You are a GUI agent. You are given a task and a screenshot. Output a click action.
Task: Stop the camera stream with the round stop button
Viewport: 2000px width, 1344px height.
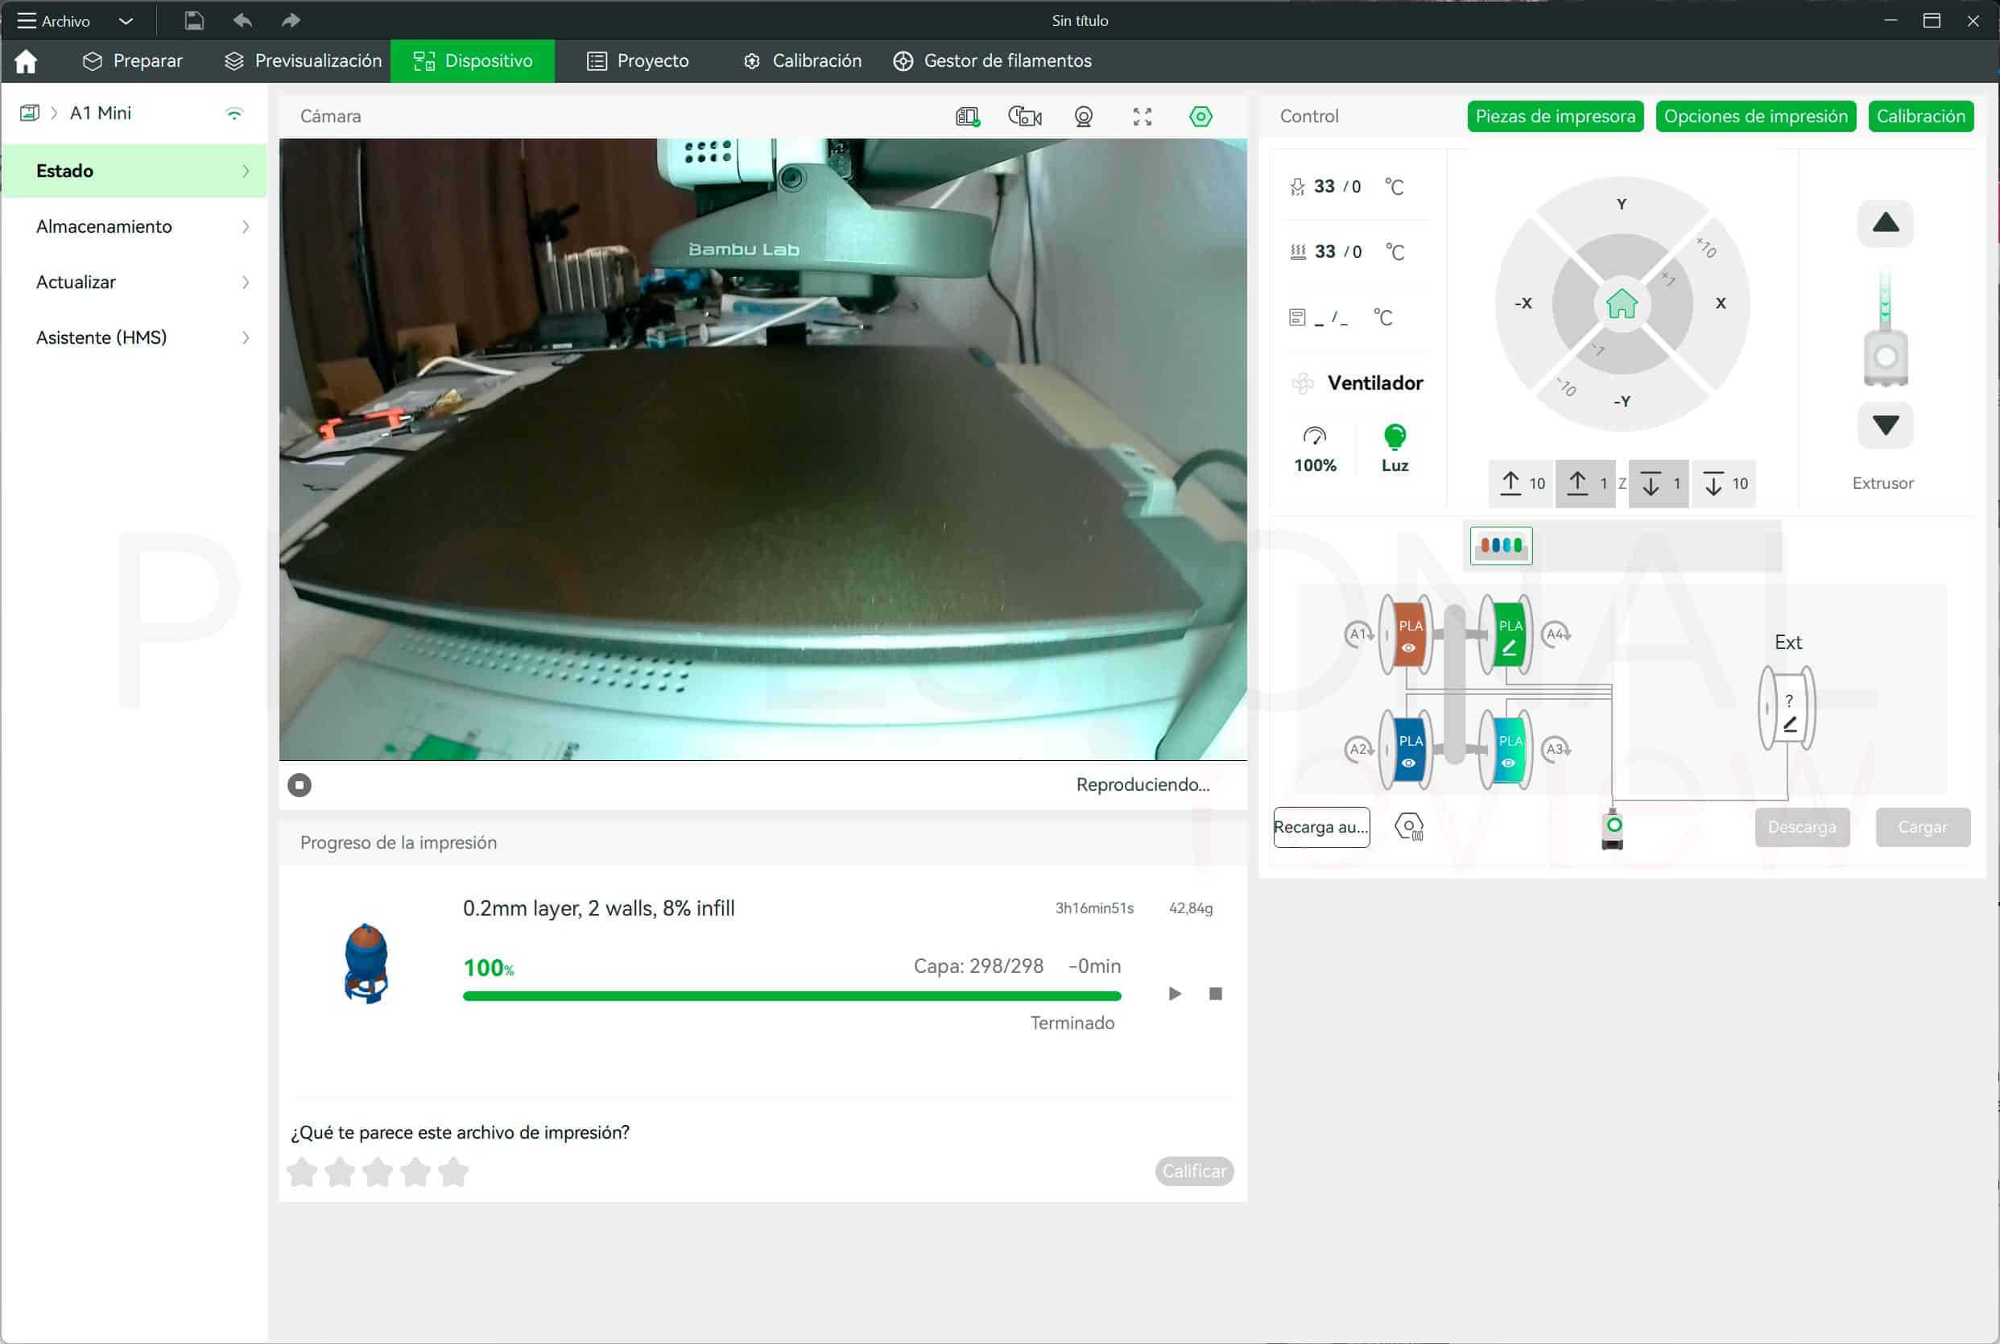299,785
